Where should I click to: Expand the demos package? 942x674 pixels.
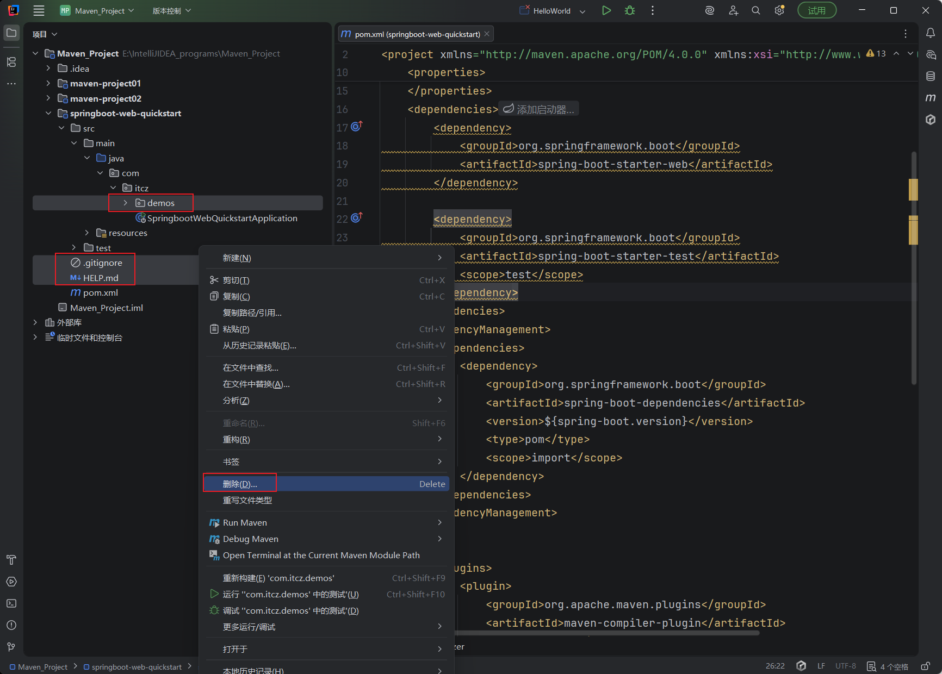point(126,203)
